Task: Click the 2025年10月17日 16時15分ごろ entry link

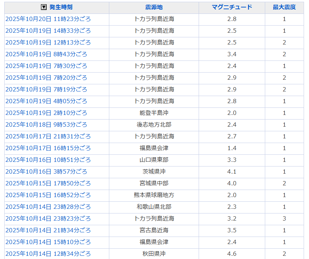Action: coord(48,148)
